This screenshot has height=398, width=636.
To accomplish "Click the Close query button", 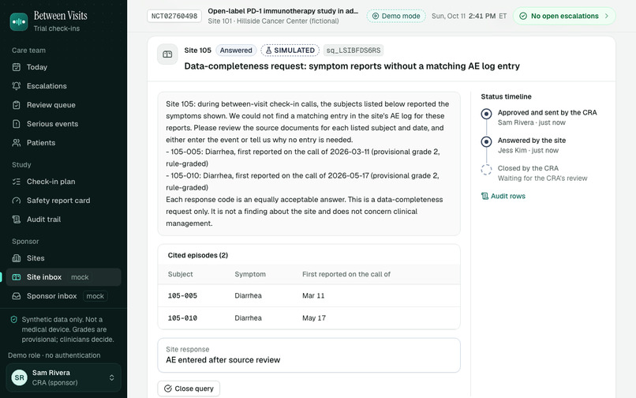I will [x=189, y=389].
